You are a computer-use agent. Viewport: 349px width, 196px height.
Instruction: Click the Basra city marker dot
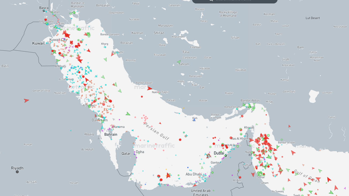(x=44, y=11)
